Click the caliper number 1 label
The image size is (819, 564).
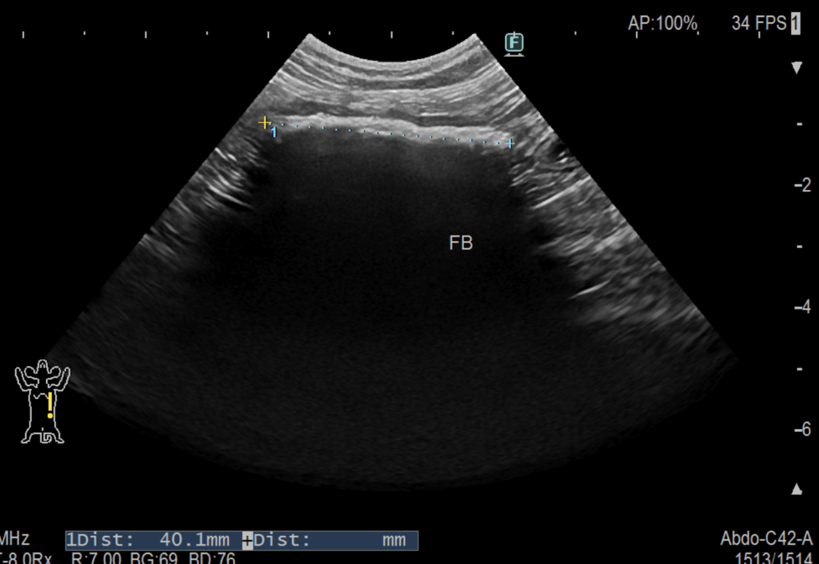(274, 132)
